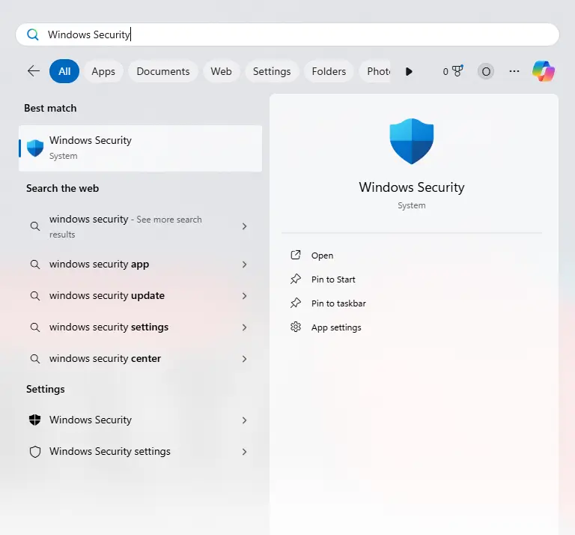Select web suggestion 'windows security center'
This screenshot has width=575, height=535.
click(x=141, y=358)
